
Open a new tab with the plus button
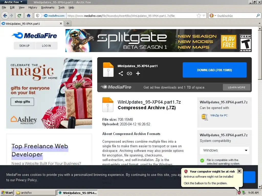[x=68, y=23]
